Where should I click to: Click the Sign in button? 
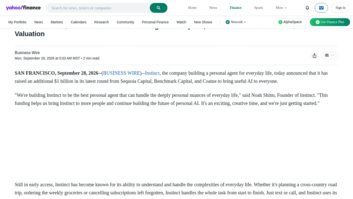340,8
